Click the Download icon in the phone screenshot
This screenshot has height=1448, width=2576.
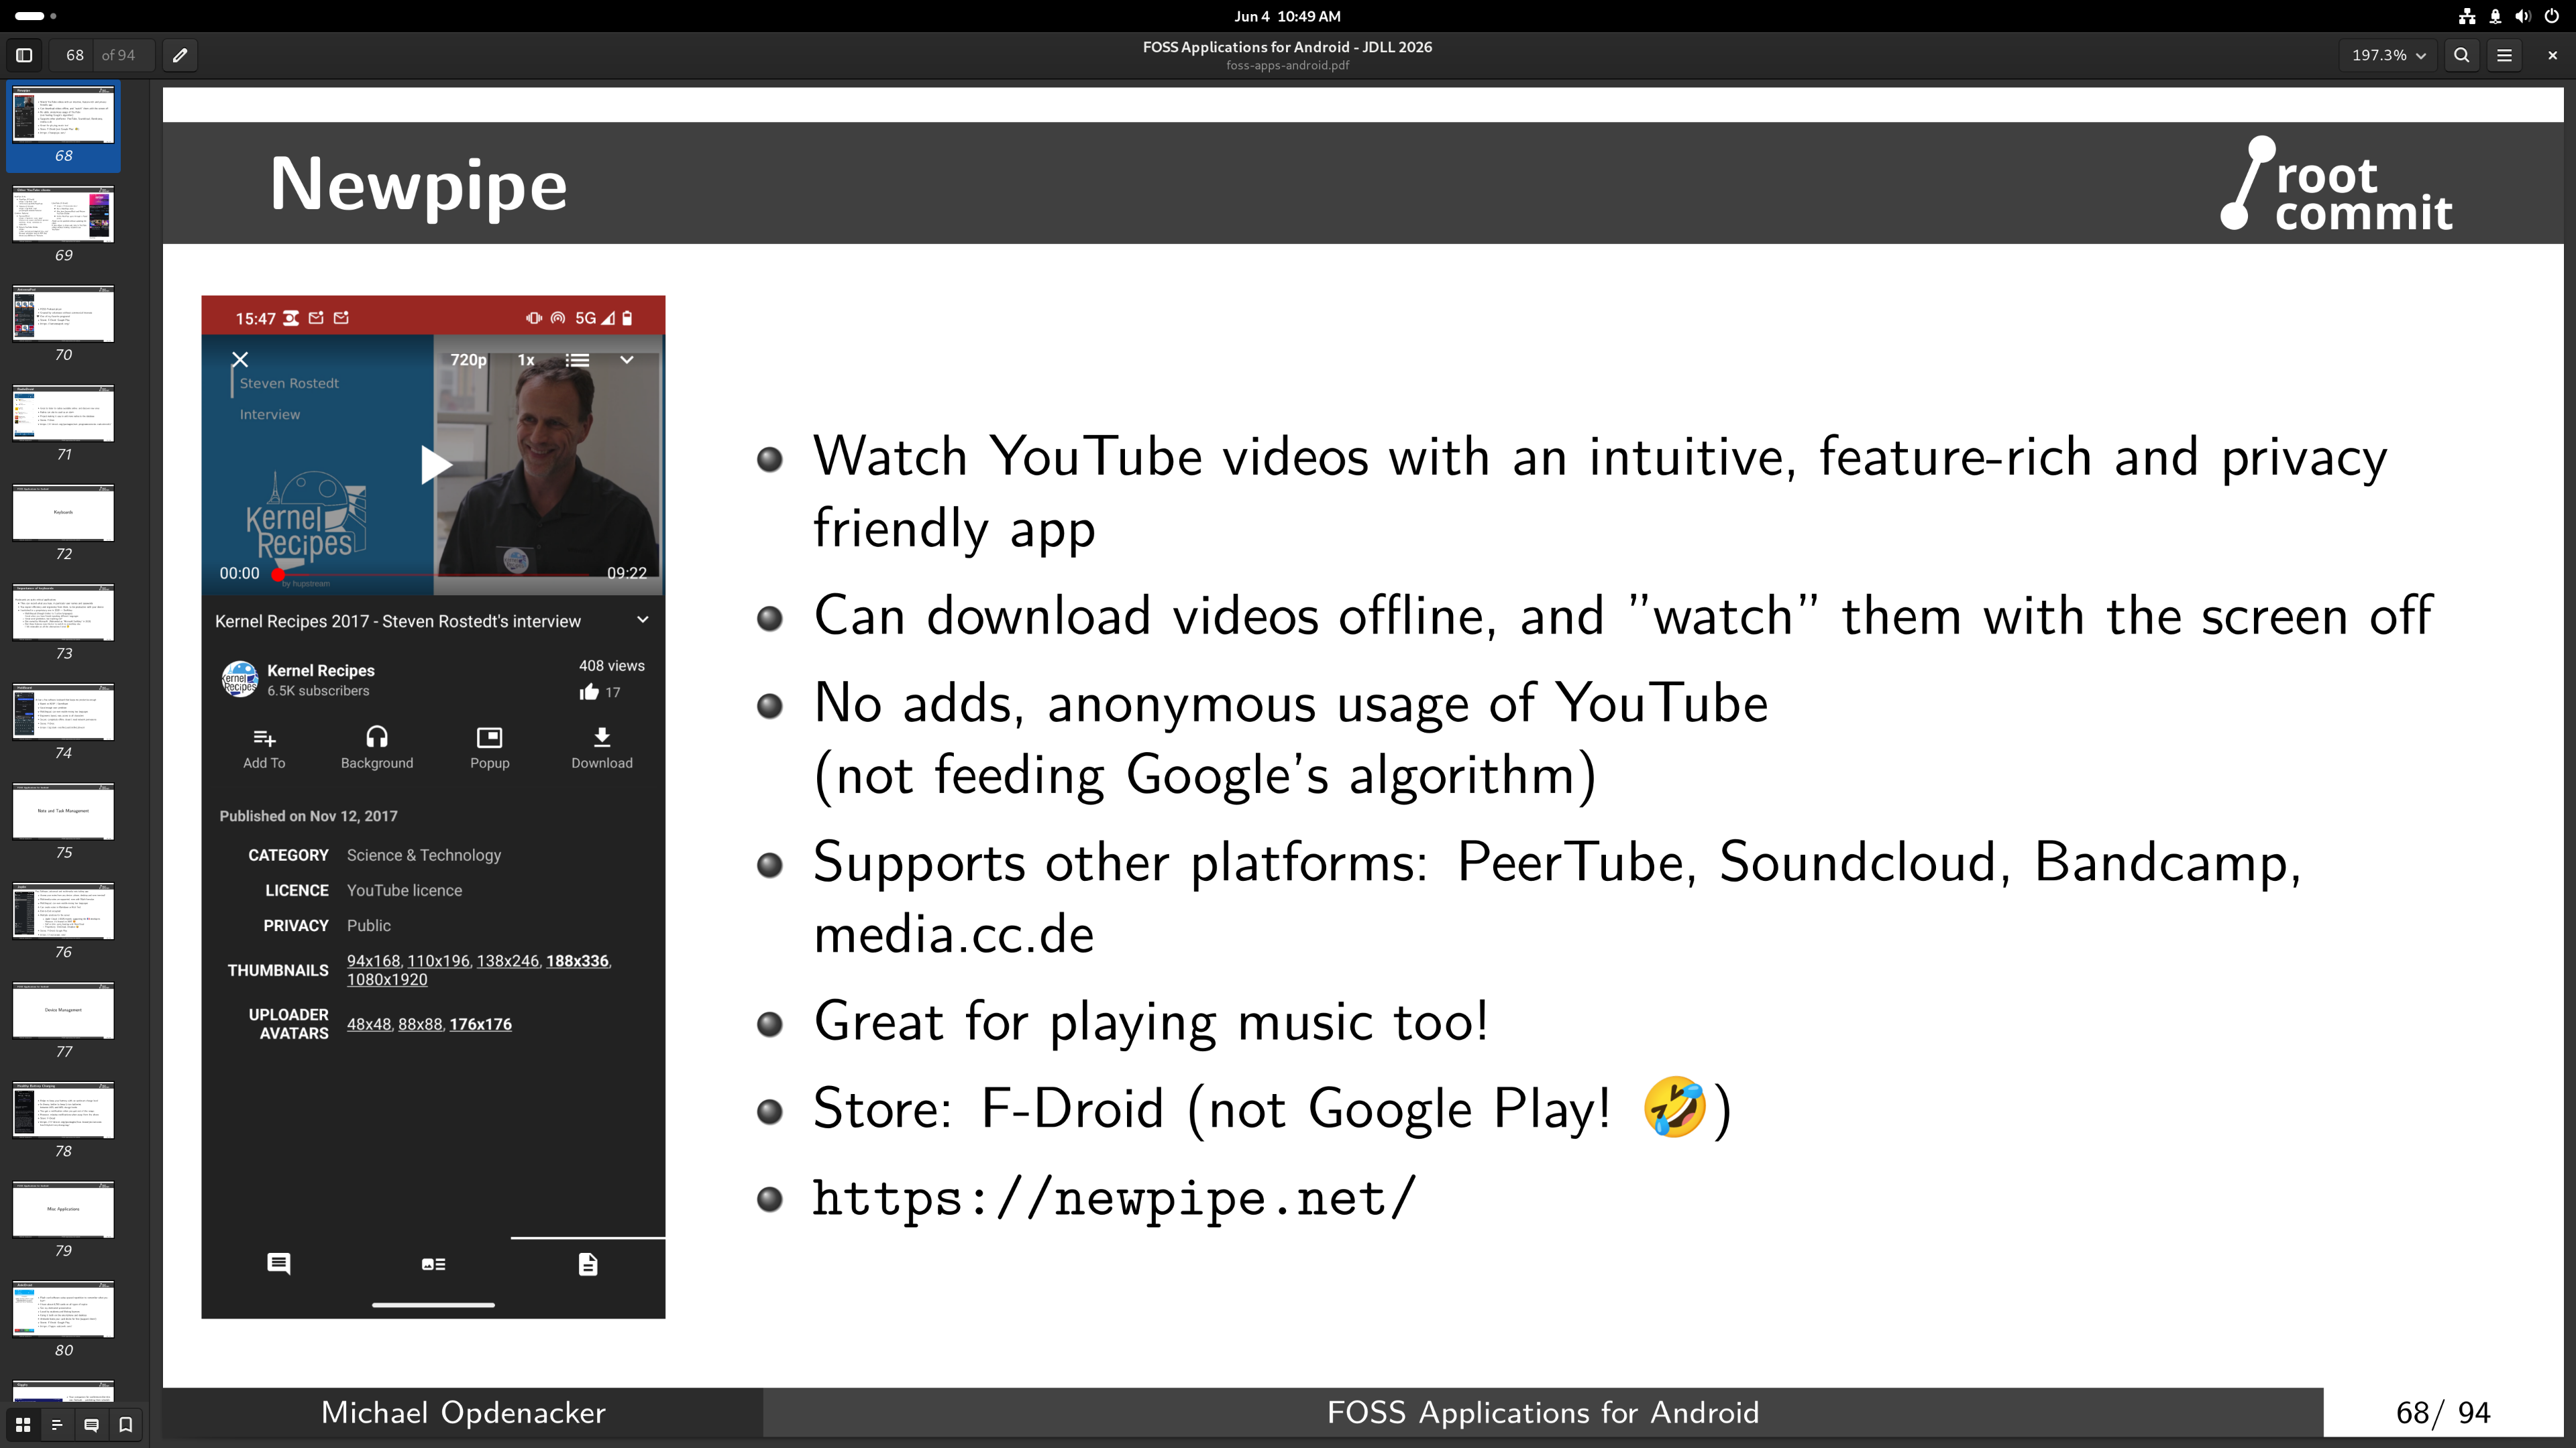pyautogui.click(x=602, y=737)
